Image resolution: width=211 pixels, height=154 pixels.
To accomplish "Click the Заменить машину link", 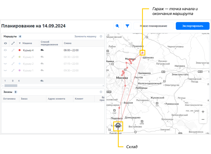I will coord(85,37).
